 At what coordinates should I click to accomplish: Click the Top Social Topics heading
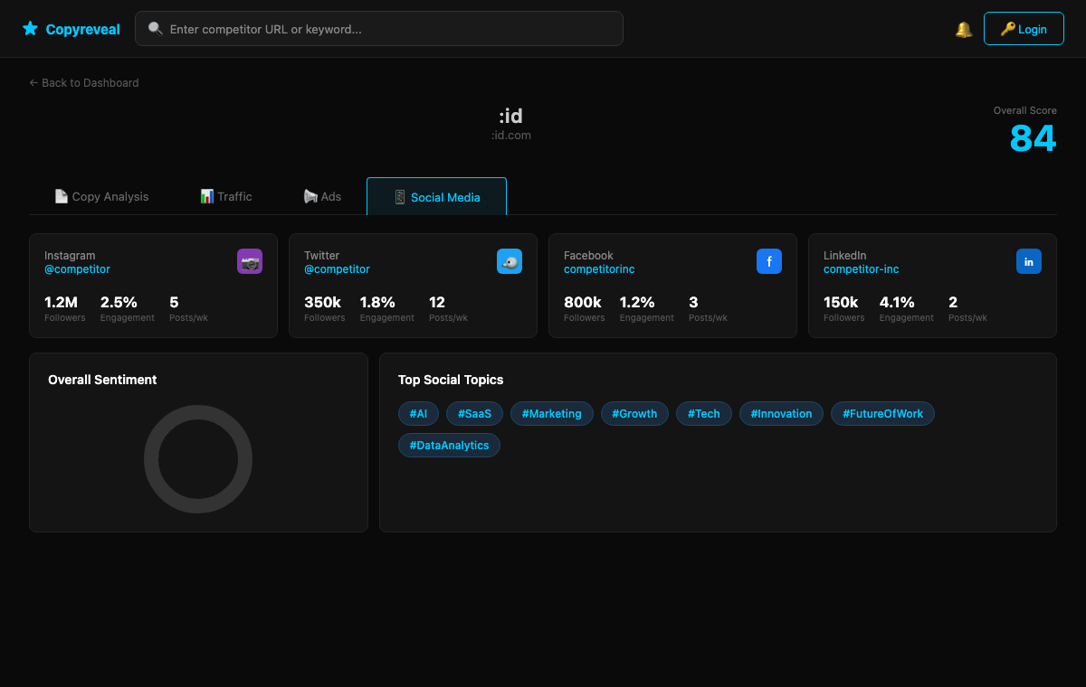coord(451,380)
